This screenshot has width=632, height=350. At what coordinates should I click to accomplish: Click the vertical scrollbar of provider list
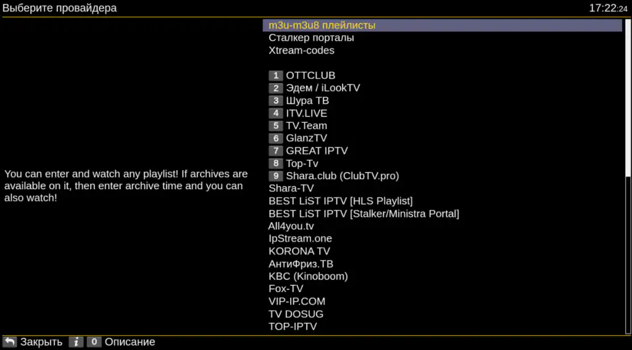pos(628,176)
